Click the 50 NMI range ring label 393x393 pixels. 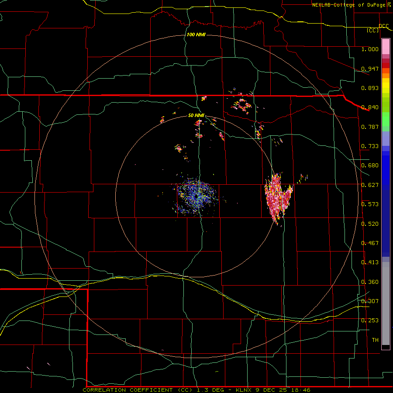196,116
